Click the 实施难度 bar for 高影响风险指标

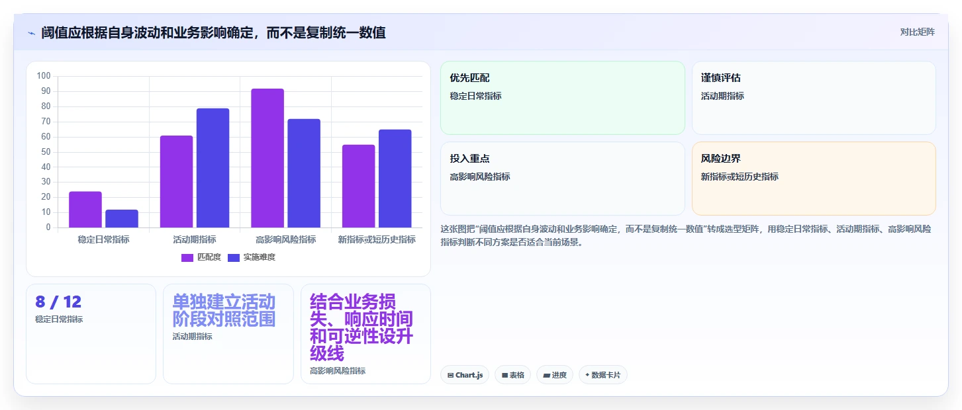click(x=304, y=173)
